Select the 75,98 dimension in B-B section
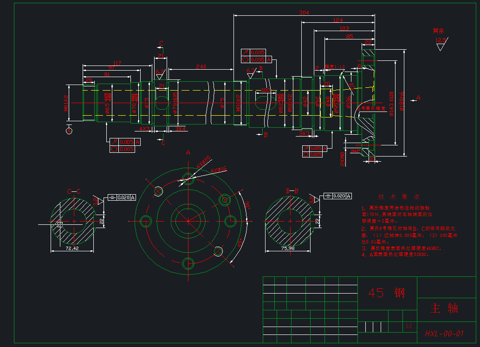Viewport: 480px width, 347px height. (288, 248)
